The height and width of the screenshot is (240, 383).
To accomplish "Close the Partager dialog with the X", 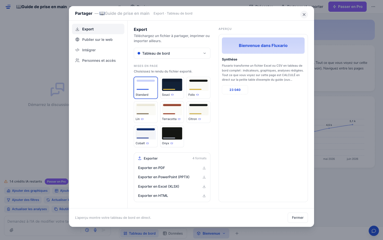I will coord(304,15).
